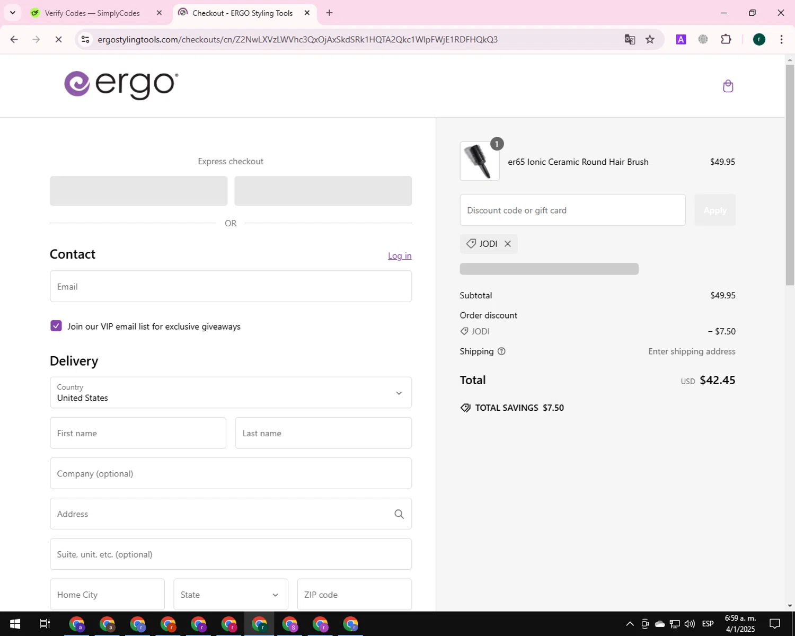Go back to the previous page
Screen dimensions: 795x636
[x=14, y=39]
